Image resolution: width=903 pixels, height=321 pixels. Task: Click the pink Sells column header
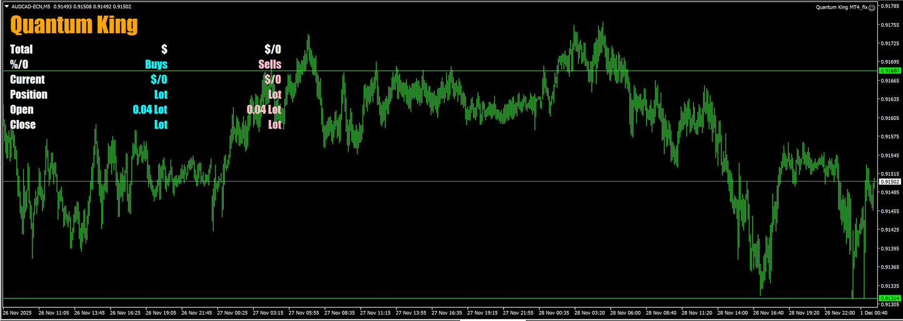269,64
